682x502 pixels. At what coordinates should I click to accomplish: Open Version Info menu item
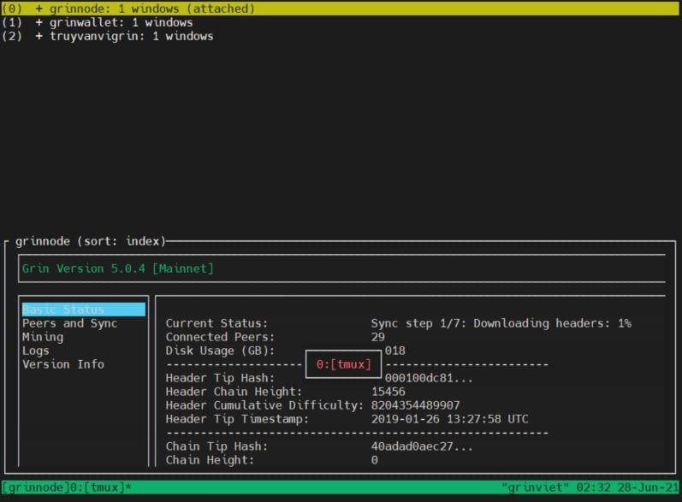(63, 364)
